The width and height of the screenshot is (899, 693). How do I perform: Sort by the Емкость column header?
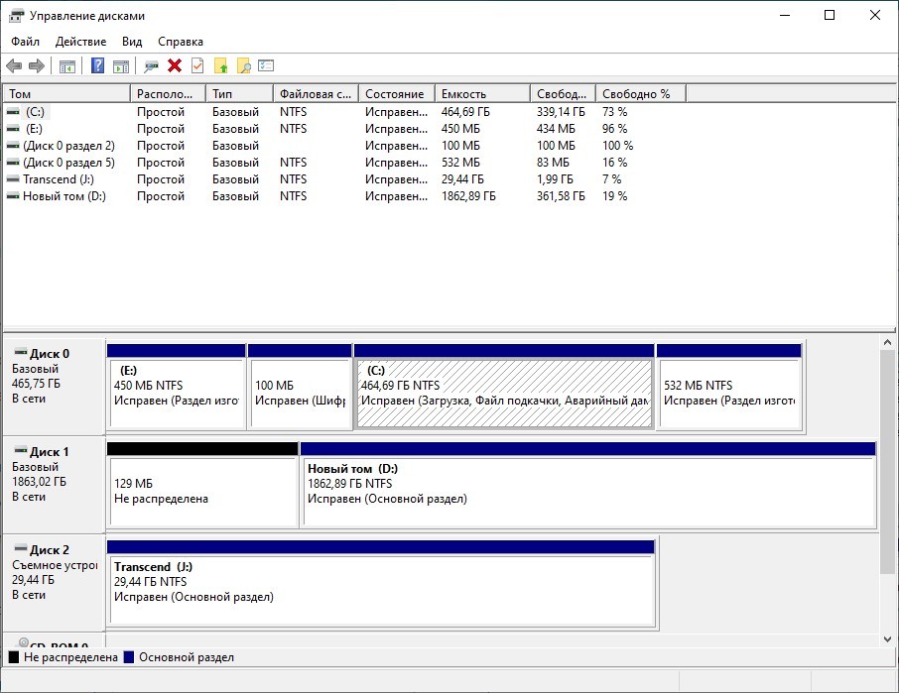click(x=482, y=94)
